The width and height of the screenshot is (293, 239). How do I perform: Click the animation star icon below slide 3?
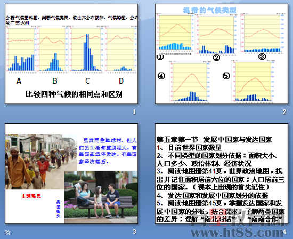point(7,232)
